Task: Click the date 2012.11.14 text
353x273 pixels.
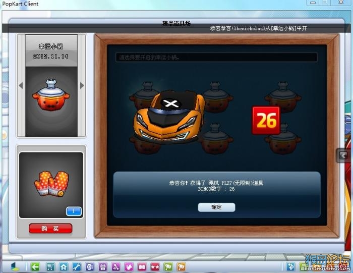Action: [51, 56]
